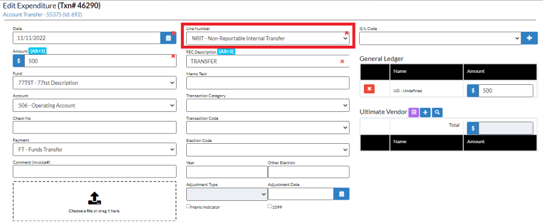The height and width of the screenshot is (222, 543).
Task: Add G/L Code with plus button
Action: click(529, 39)
